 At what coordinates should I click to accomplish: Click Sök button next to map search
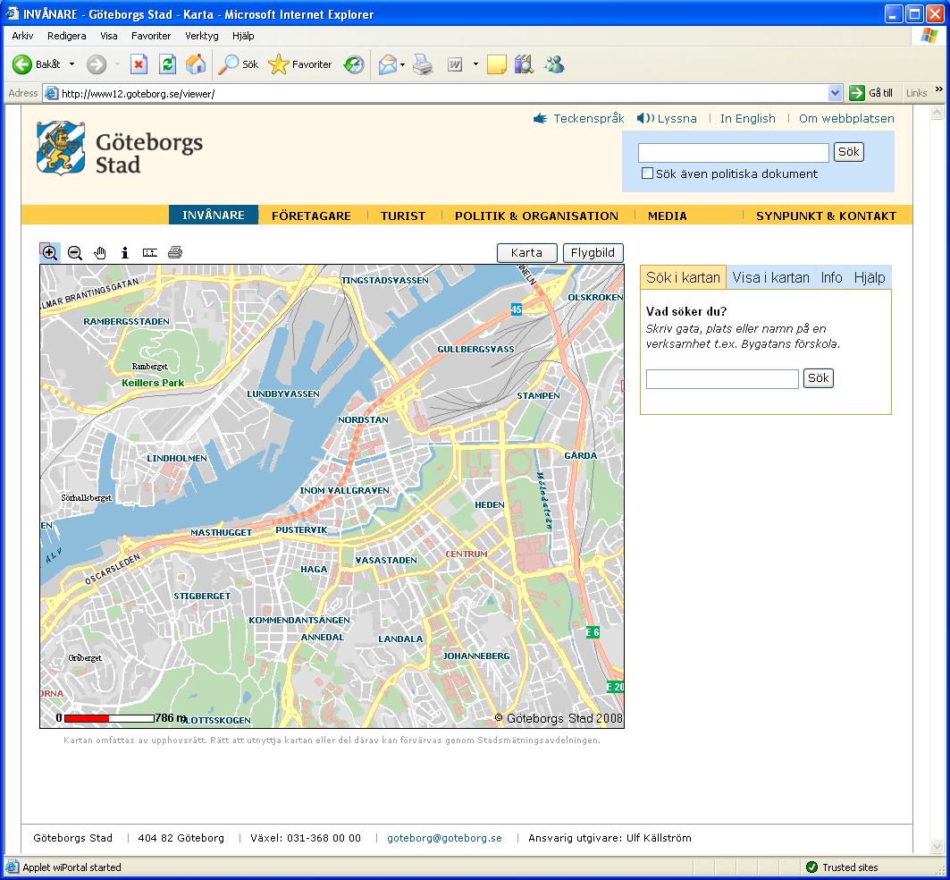click(818, 378)
